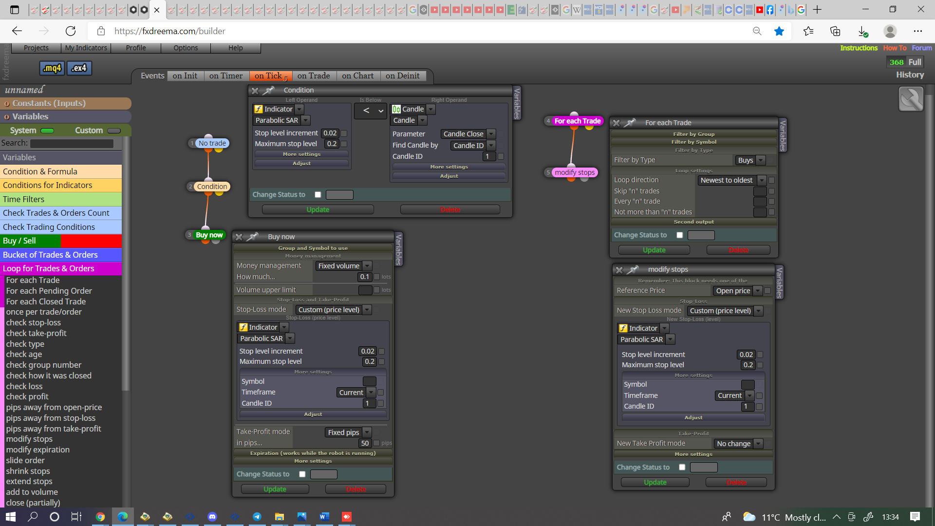Close the Condition panel with X icon

coord(255,91)
